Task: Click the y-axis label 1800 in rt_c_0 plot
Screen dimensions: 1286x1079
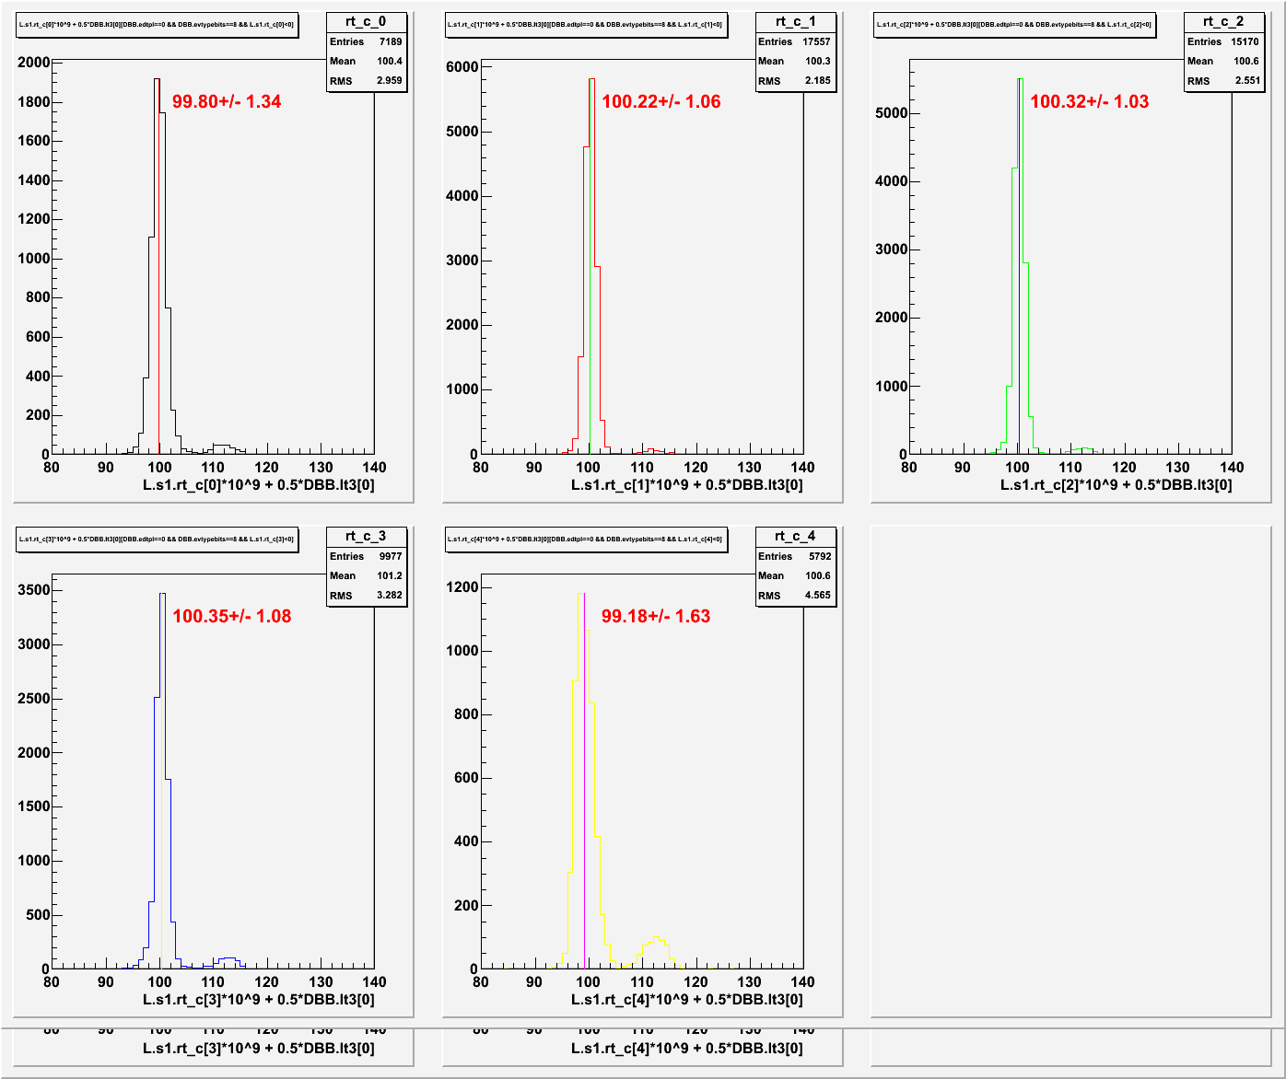Action: tap(33, 101)
